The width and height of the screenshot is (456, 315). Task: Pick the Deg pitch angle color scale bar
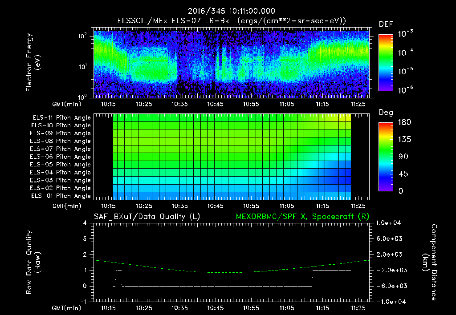[386, 157]
